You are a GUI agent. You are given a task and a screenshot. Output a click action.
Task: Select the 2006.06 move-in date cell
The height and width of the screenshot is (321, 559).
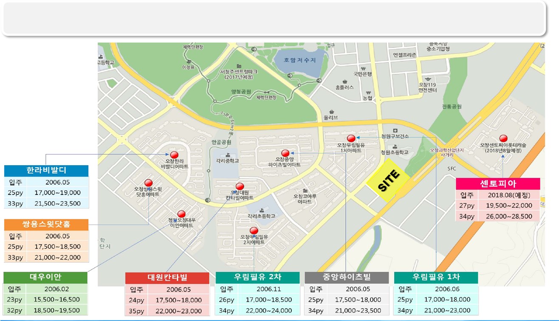tap(448, 289)
